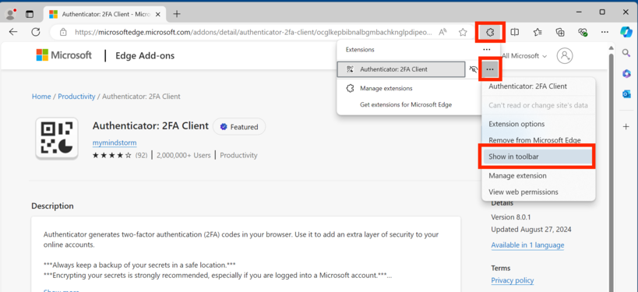The height and width of the screenshot is (292, 638).
Task: Open sidebar Microsoft 365 icon
Action: pyautogui.click(x=626, y=73)
